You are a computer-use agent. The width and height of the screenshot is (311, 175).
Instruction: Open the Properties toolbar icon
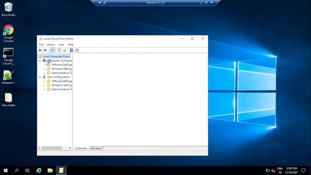click(59, 50)
